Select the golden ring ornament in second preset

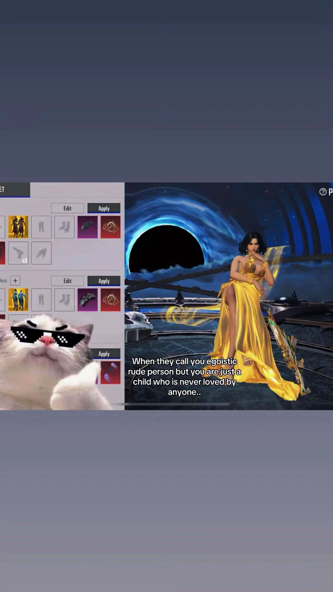click(110, 300)
